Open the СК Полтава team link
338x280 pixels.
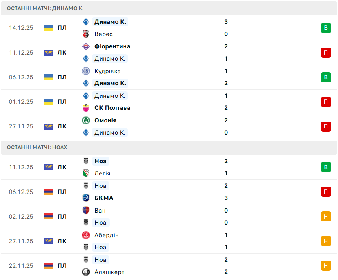(112, 108)
